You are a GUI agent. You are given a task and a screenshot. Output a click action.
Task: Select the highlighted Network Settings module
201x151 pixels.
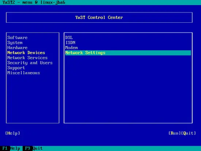[128, 53]
